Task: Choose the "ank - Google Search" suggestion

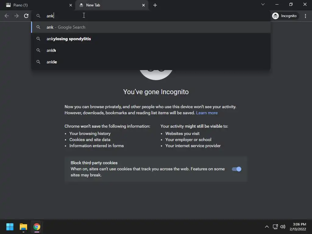Action: tap(151, 27)
